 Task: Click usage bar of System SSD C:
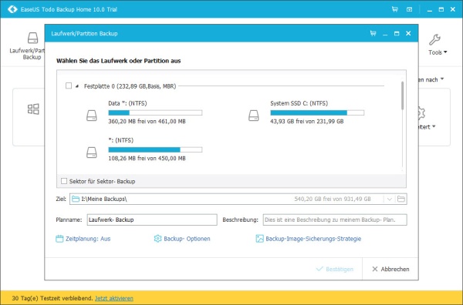[x=317, y=112]
